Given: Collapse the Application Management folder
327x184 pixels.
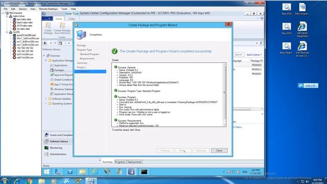Looking at the screenshot, I should pyautogui.click(x=46, y=60).
